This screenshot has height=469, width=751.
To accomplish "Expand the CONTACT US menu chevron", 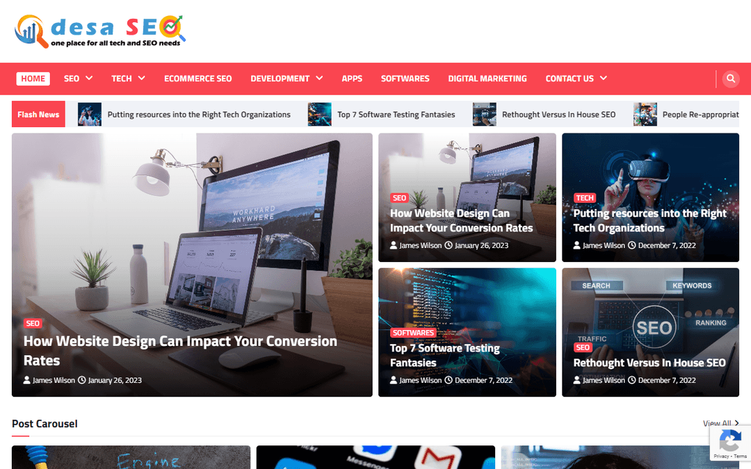I will [x=604, y=78].
